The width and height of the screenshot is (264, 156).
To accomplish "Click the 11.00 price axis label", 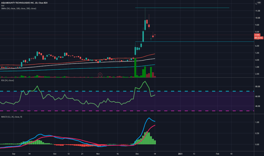I will (x=257, y=11).
